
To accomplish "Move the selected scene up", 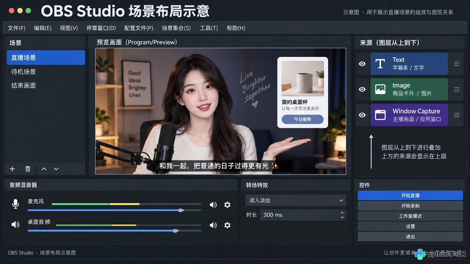I will coord(44,169).
